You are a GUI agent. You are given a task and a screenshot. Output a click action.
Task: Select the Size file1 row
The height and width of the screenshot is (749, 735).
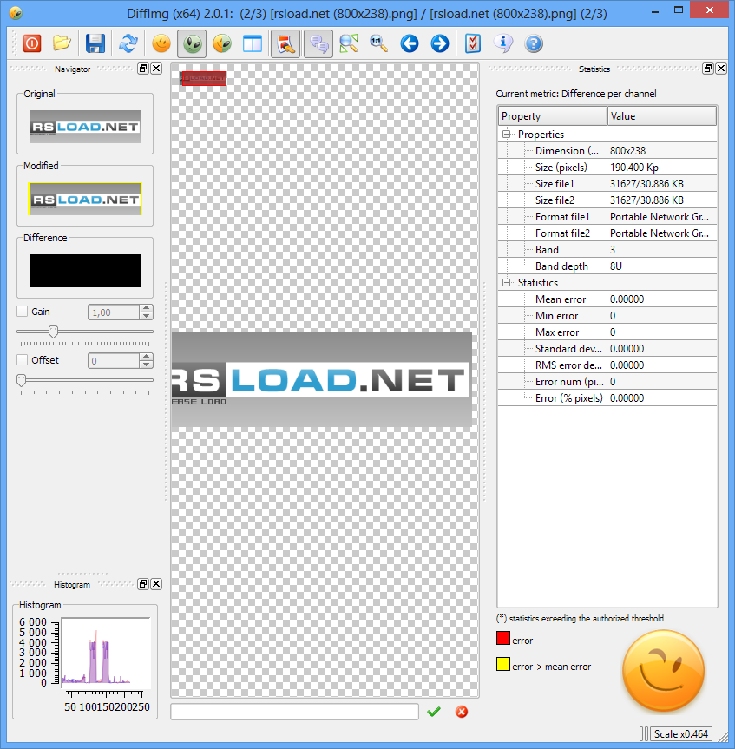pyautogui.click(x=607, y=184)
